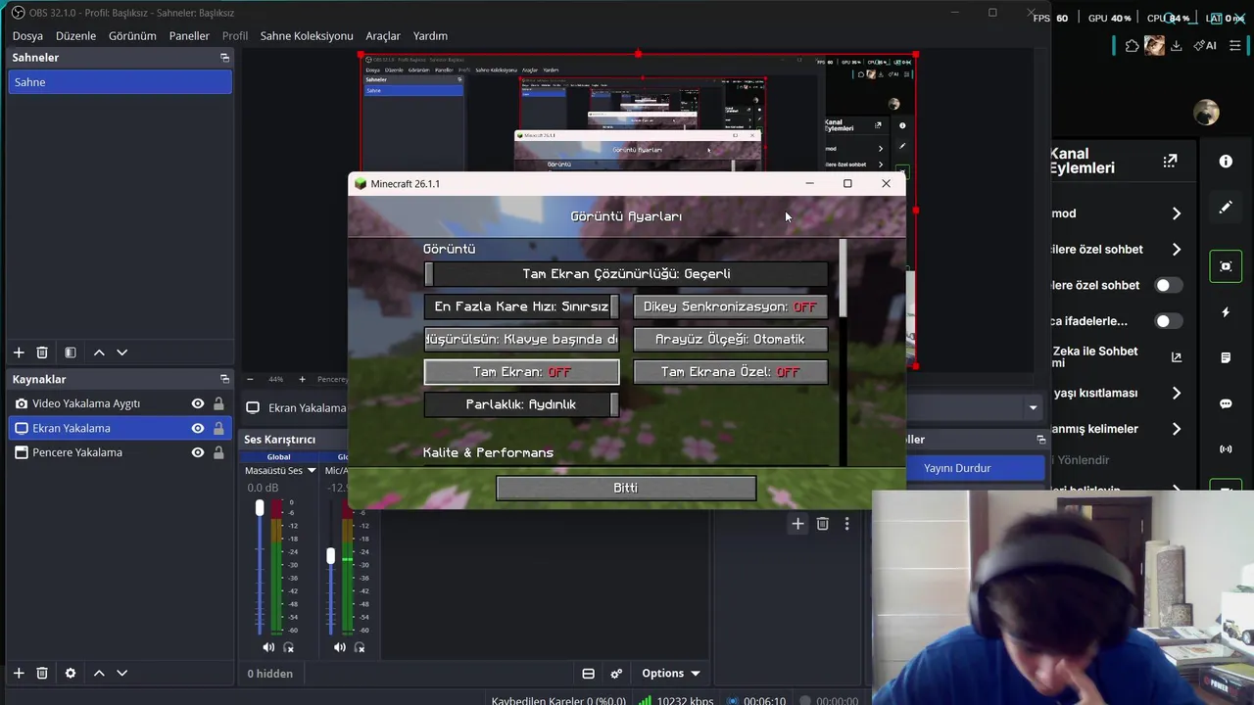This screenshot has width=1254, height=705.
Task: Hide Ekran Yakalama source
Action: [x=198, y=428]
